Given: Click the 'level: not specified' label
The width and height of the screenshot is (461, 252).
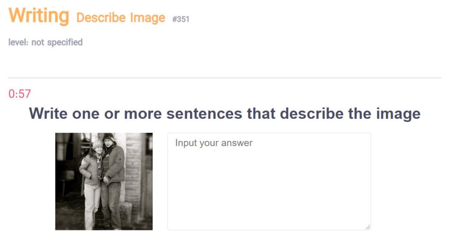Looking at the screenshot, I should click(x=45, y=42).
